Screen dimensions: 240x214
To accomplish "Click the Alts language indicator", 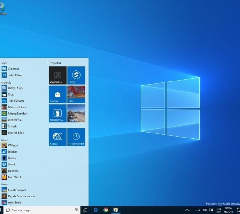I will pos(205,210).
